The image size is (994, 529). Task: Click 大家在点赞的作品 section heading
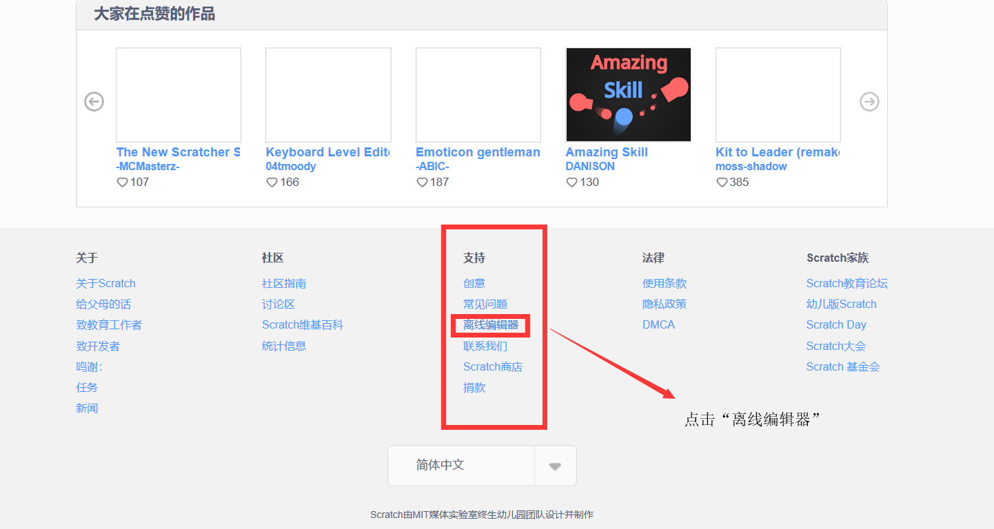(154, 14)
